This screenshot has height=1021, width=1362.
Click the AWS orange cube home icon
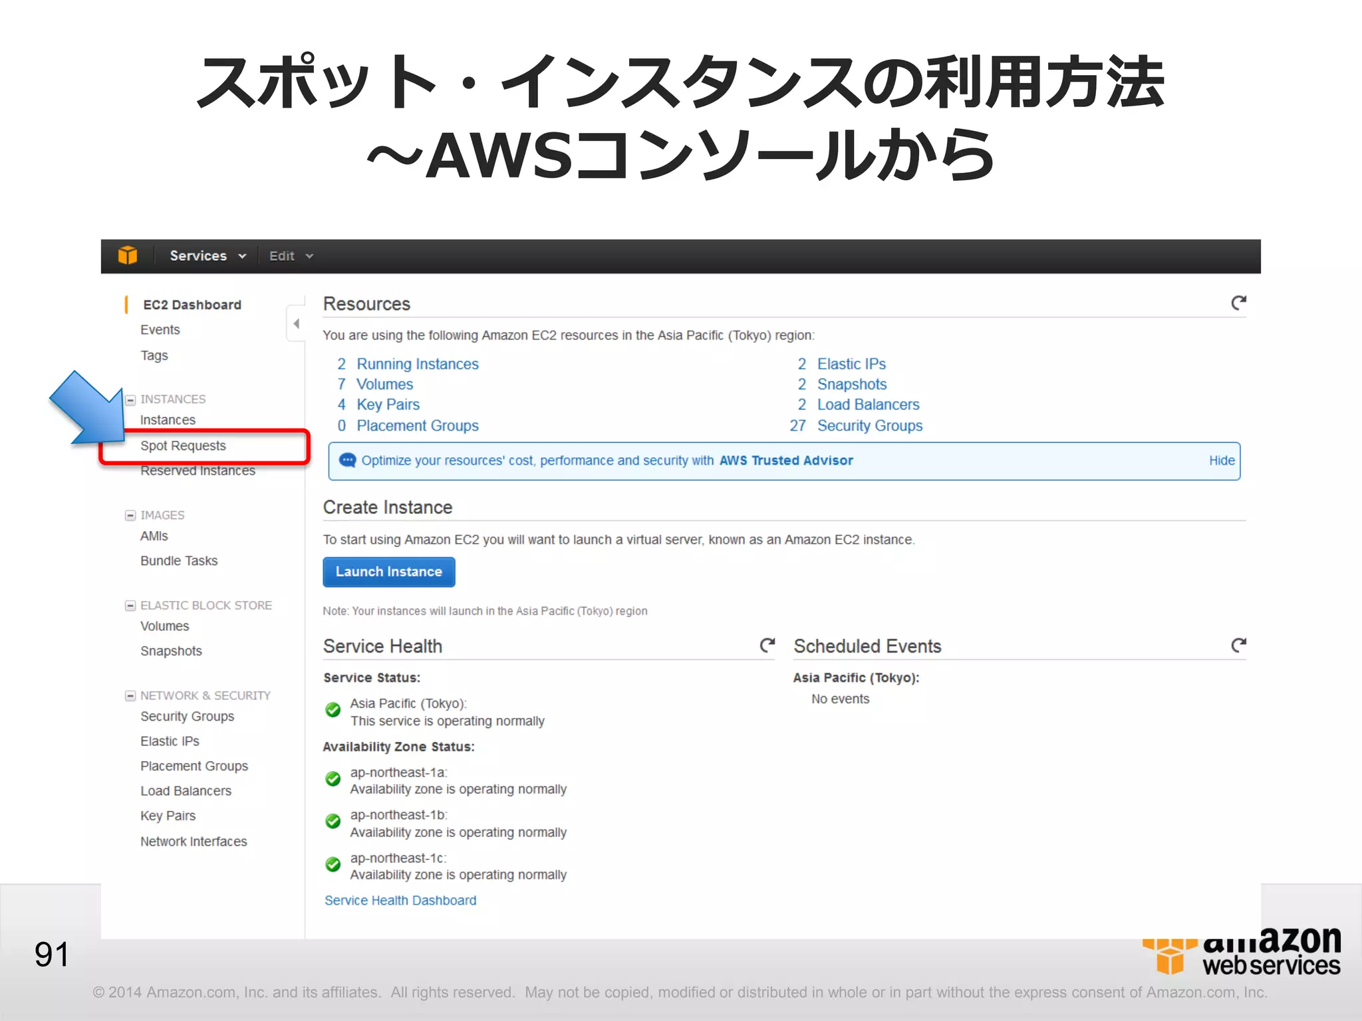coord(128,255)
